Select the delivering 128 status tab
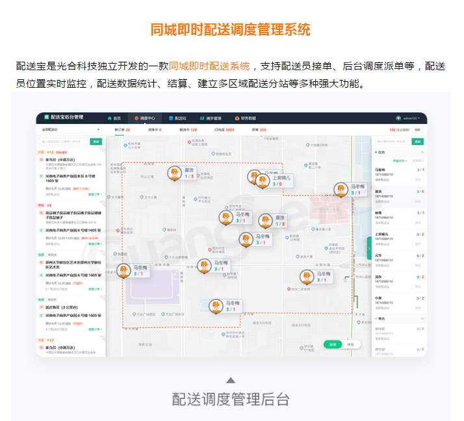The image size is (464, 421). tap(188, 129)
